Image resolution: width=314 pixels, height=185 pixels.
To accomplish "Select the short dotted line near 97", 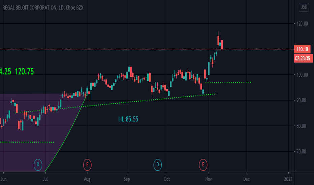I will [228, 82].
